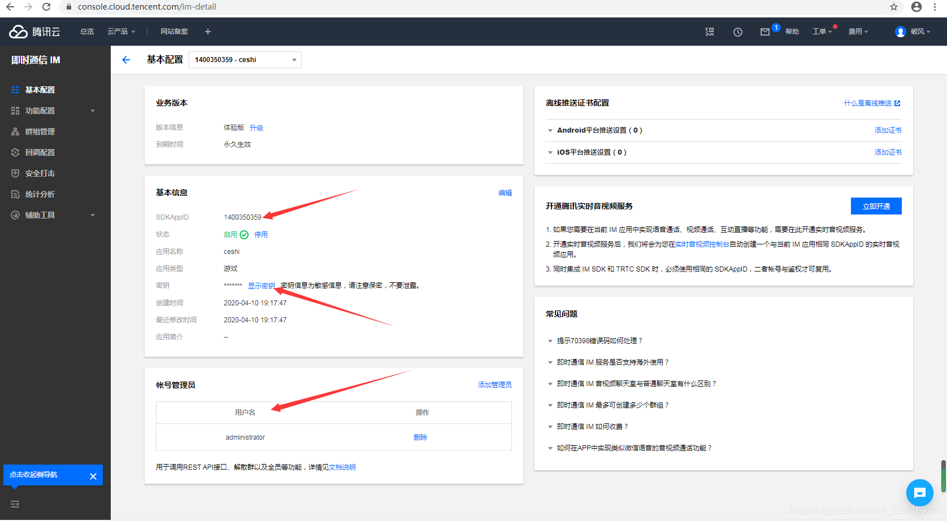Click the 基本配置 sidebar icon
Image resolution: width=947 pixels, height=521 pixels.
tap(15, 90)
